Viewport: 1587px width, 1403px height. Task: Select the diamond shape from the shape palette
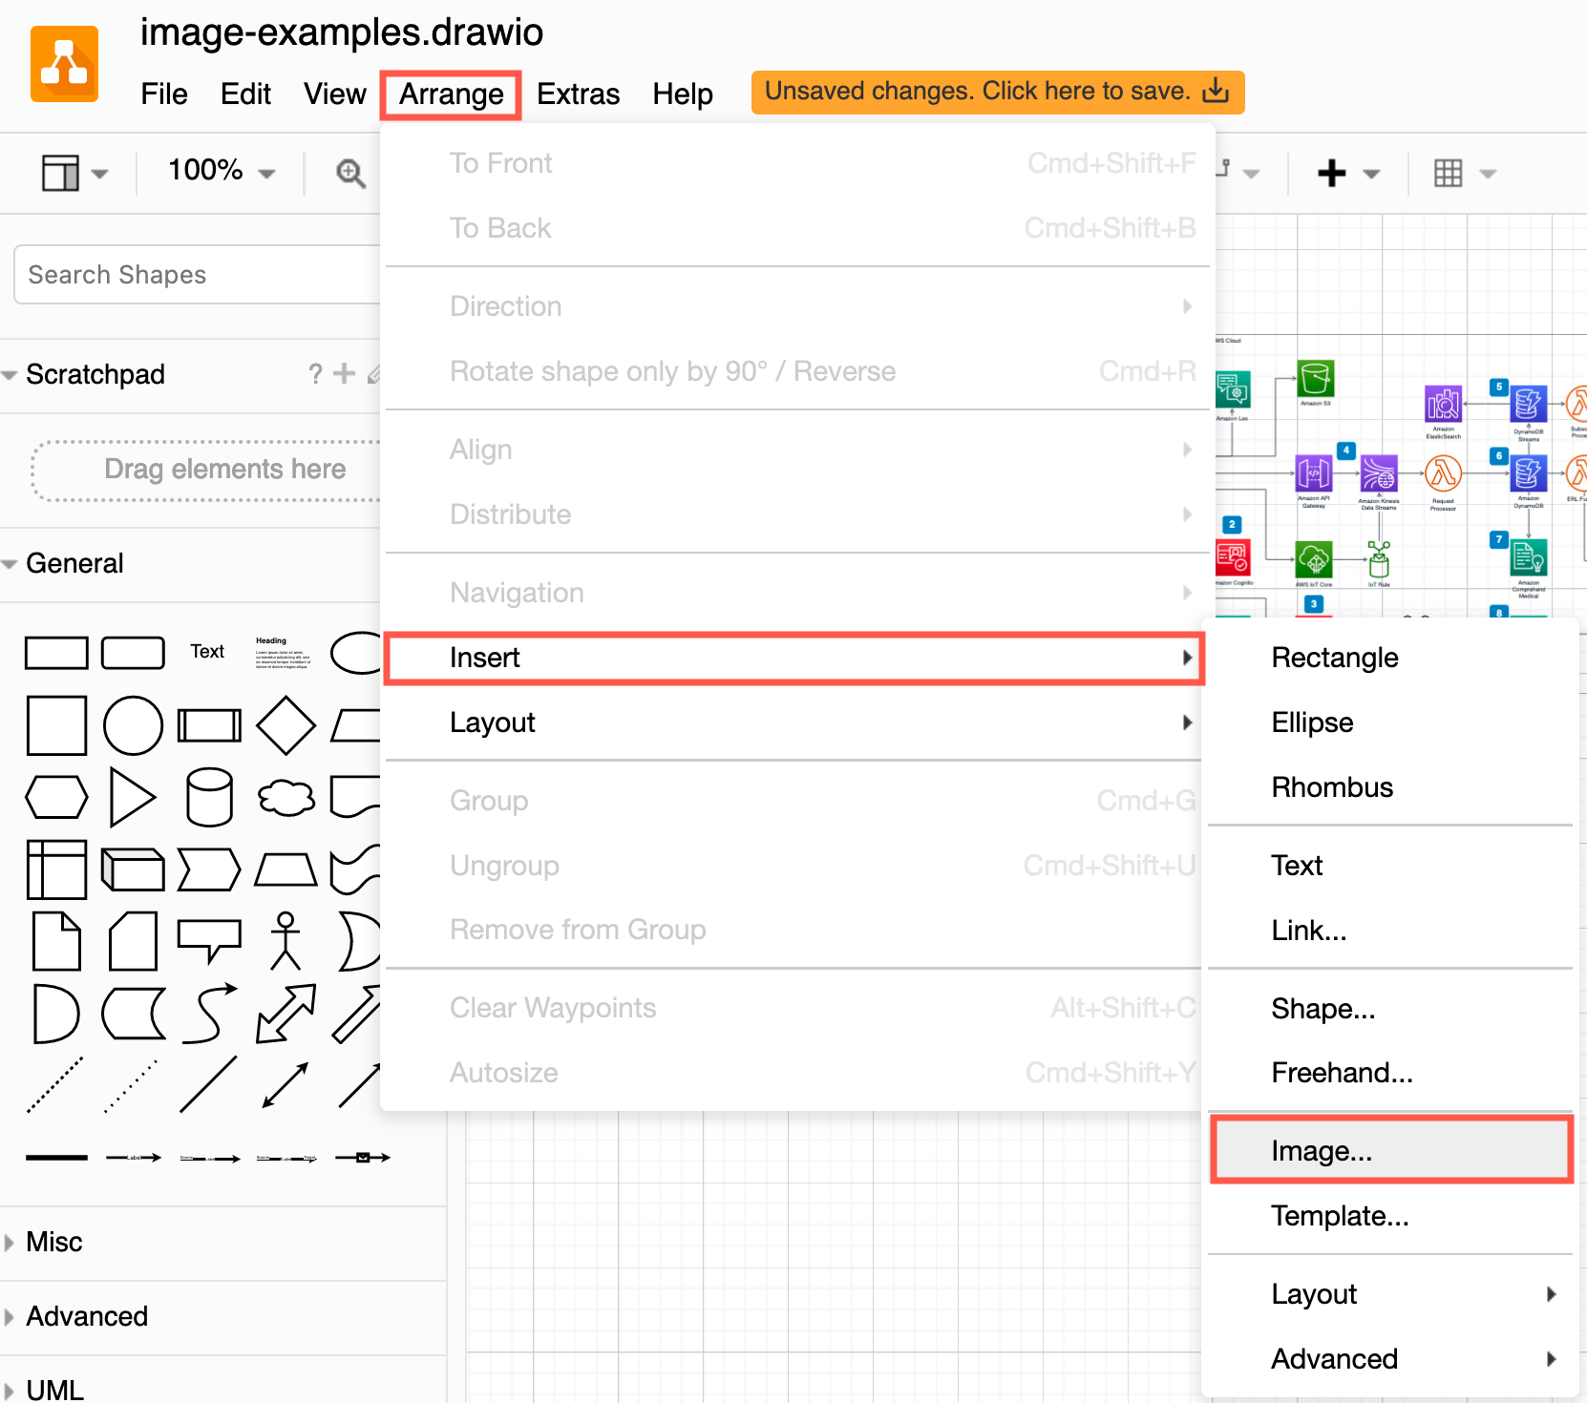point(285,725)
